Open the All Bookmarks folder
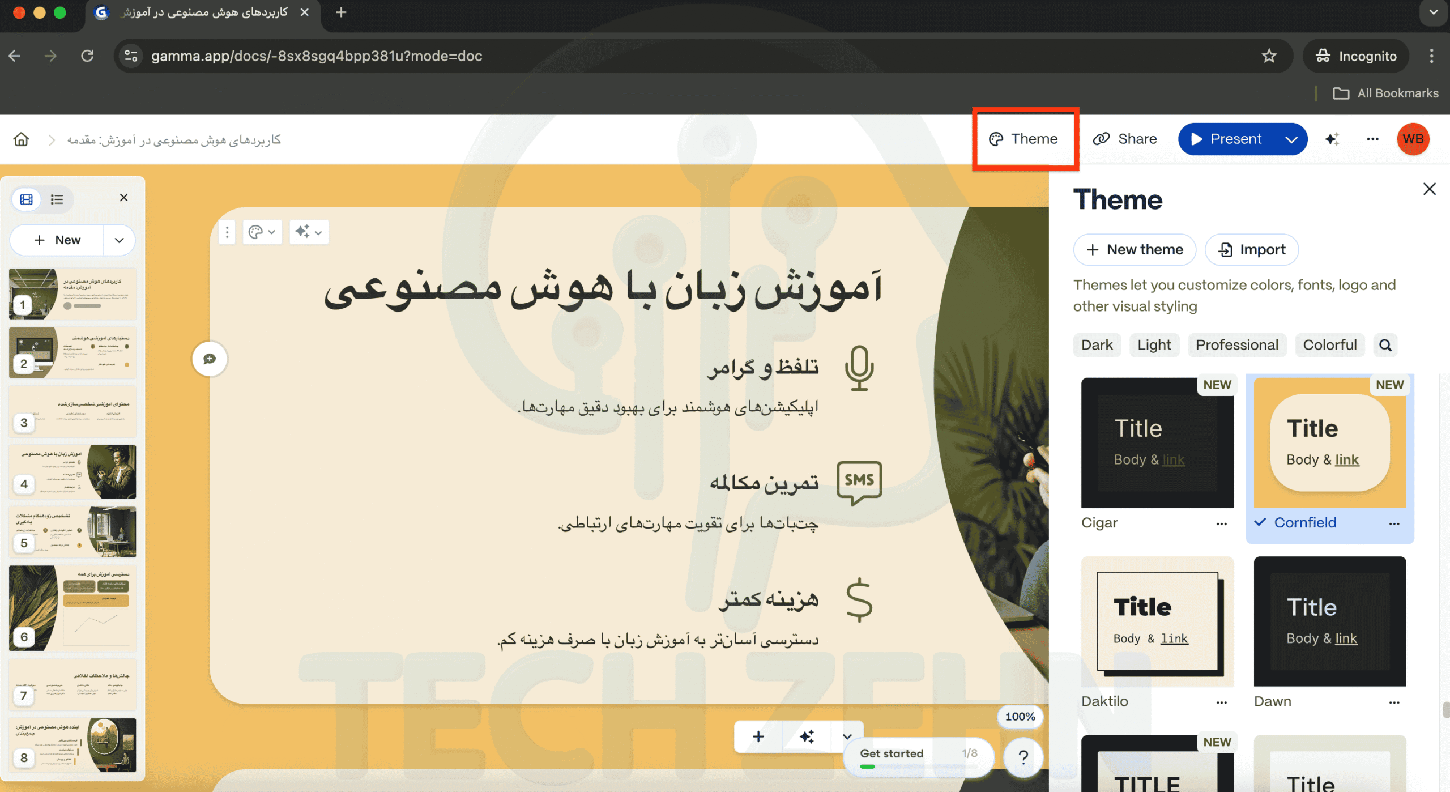Screen dimensions: 1450x792 [x=1386, y=93]
